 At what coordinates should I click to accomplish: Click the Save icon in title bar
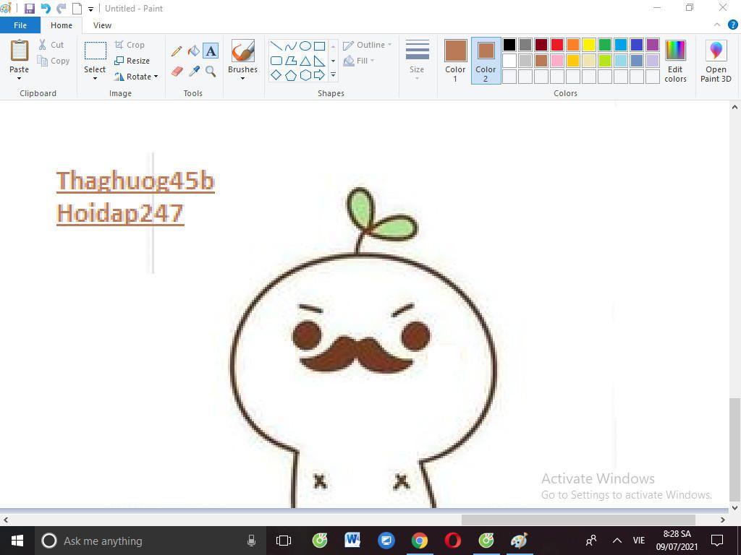[x=29, y=9]
